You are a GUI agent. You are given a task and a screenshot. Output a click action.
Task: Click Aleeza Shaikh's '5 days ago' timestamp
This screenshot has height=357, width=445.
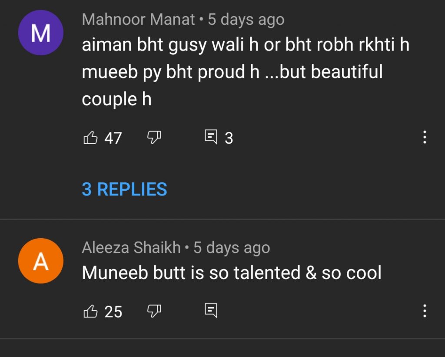click(x=232, y=248)
